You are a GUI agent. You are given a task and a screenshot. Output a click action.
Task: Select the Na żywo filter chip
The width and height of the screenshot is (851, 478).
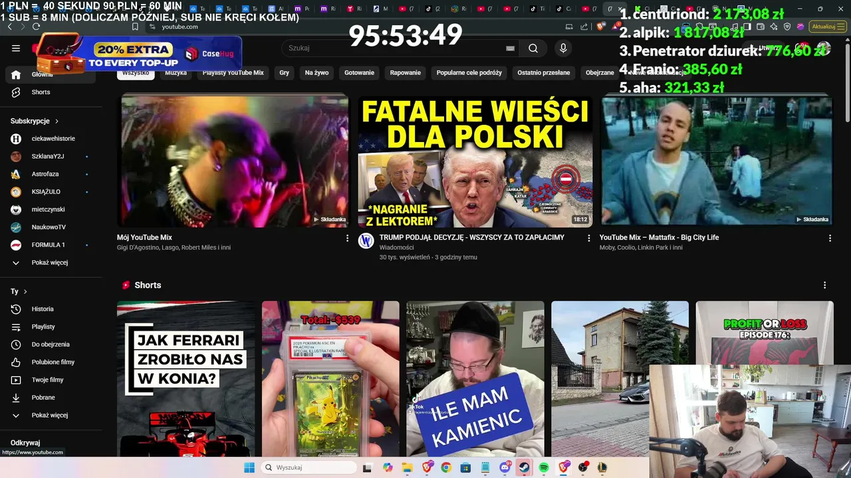[x=317, y=72]
